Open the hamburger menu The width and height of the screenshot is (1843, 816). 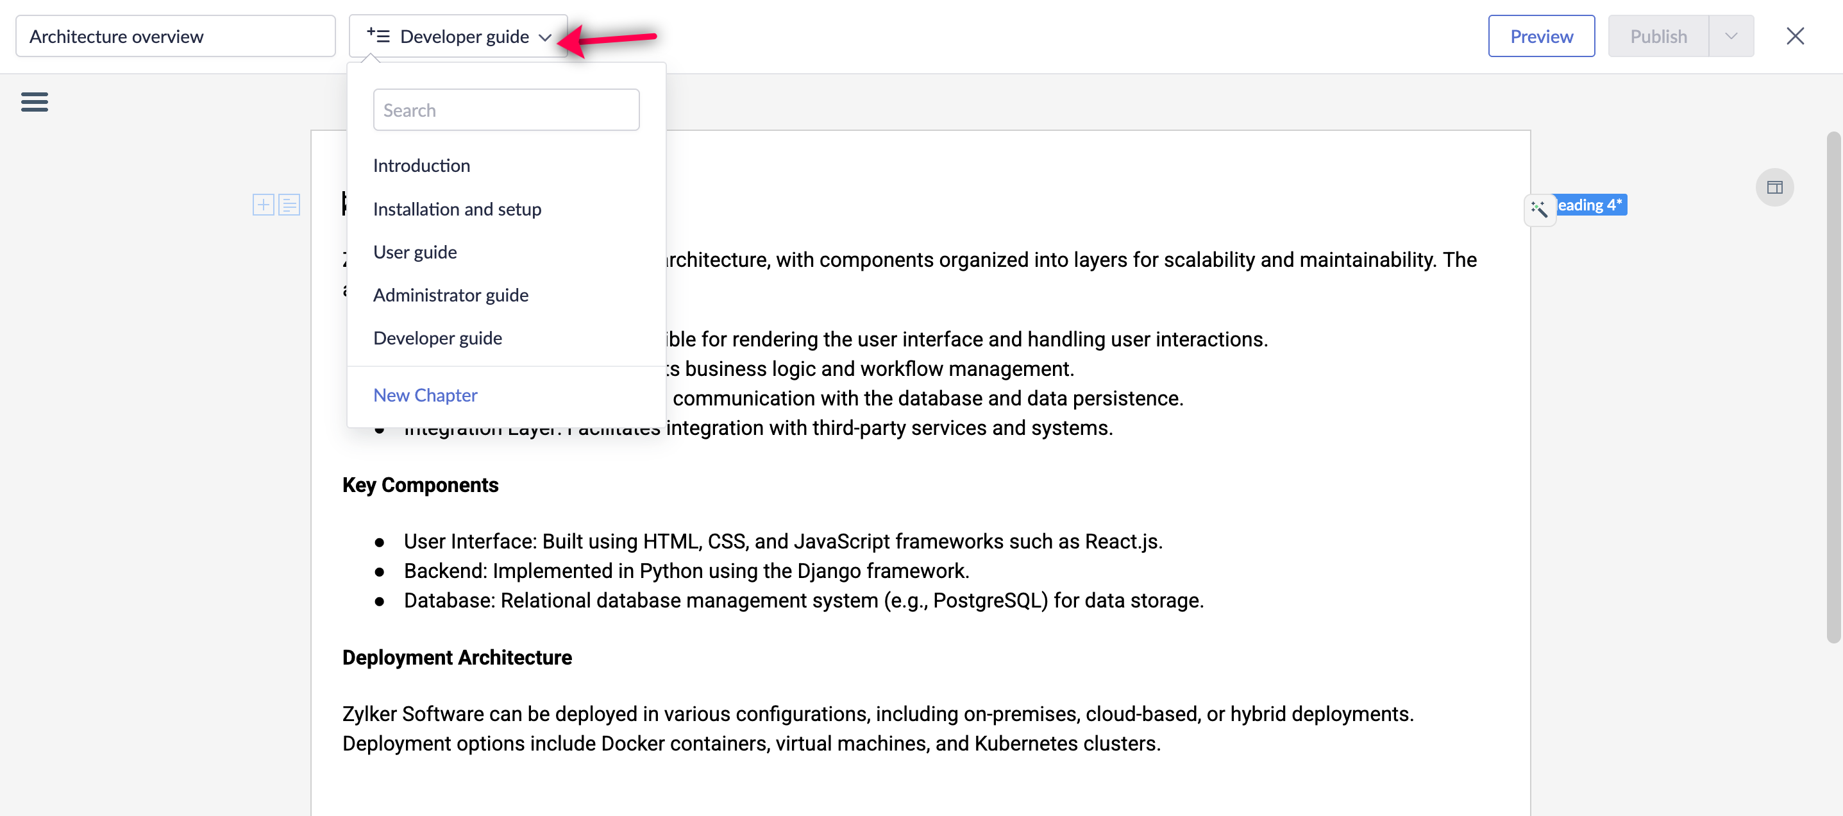35,101
